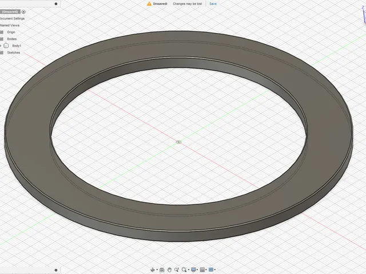The image size is (366, 274).
Task: Open the Viewports dropdown arrow
Action: coord(215,270)
